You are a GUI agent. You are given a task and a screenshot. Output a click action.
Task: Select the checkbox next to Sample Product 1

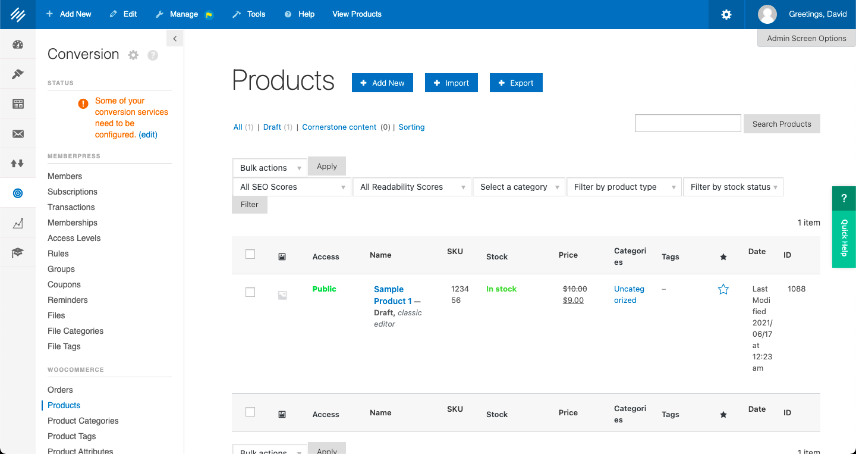(x=250, y=292)
